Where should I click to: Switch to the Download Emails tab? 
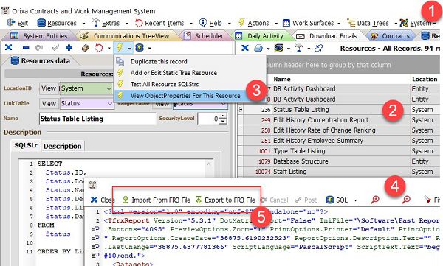(332, 36)
